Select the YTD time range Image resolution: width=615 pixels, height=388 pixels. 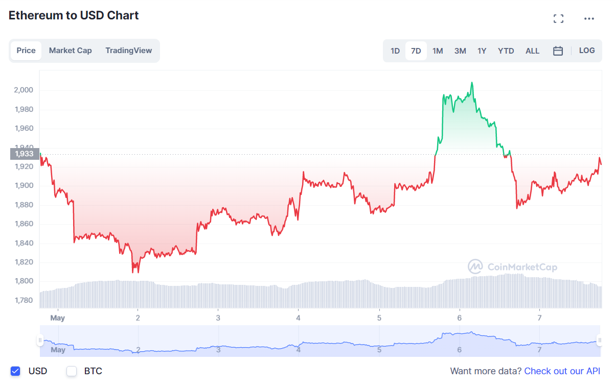[506, 51]
